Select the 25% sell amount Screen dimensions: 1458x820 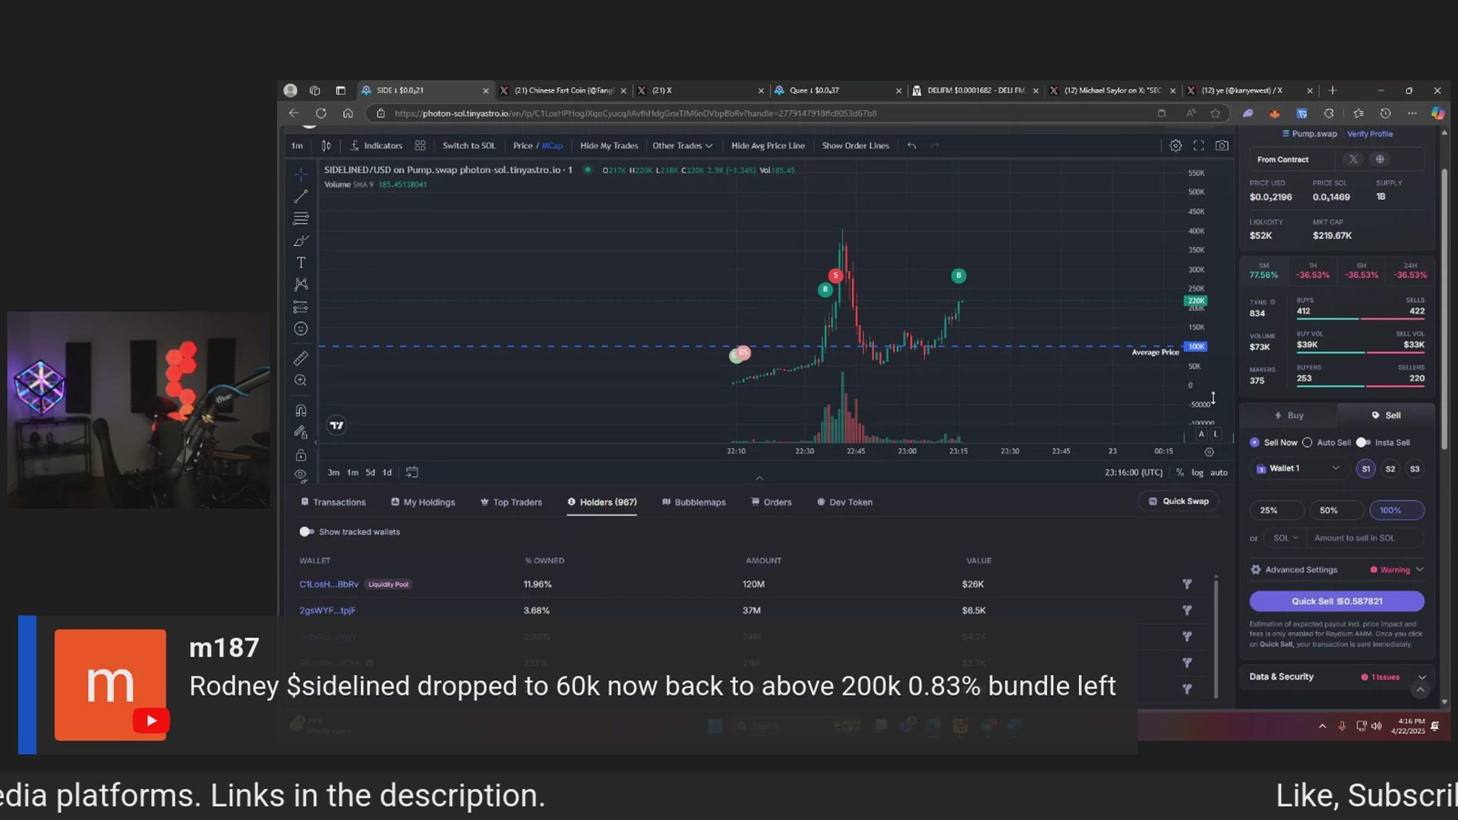point(1277,510)
